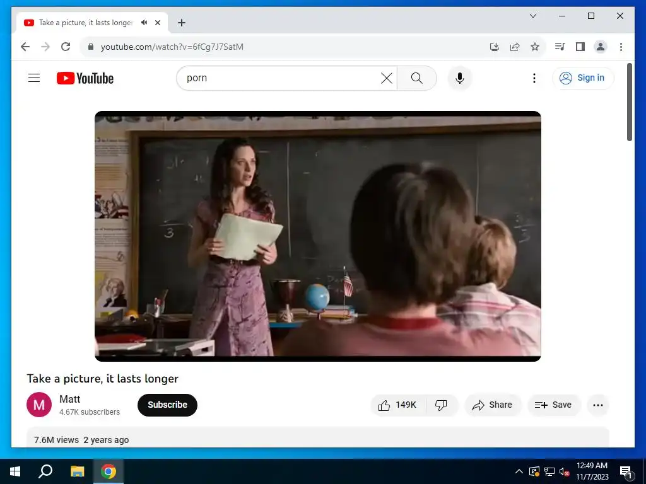Mute the tab via the speaker icon
This screenshot has width=646, height=484.
click(x=144, y=23)
